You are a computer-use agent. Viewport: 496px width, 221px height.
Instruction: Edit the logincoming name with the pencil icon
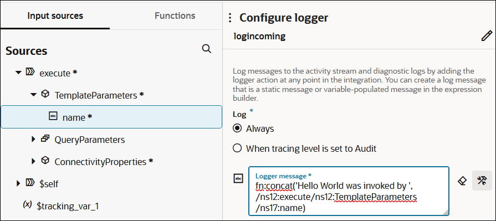487,36
